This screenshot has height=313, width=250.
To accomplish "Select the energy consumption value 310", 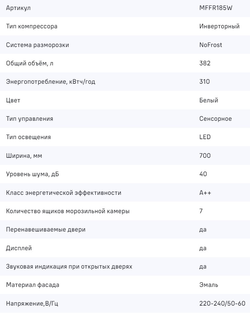I will [205, 82].
